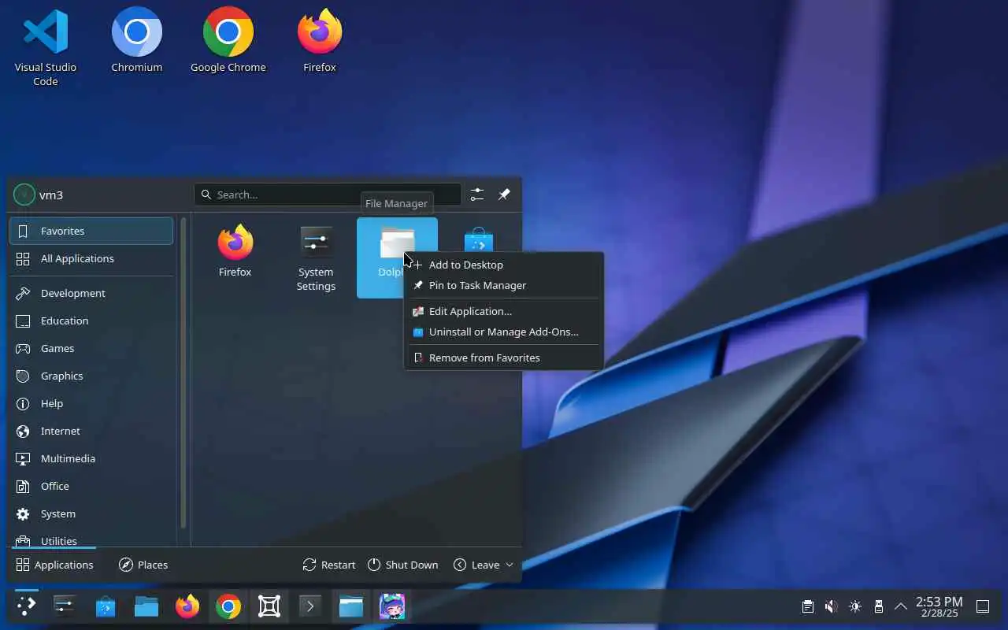Open the Multimedia category
The width and height of the screenshot is (1008, 630).
pyautogui.click(x=91, y=458)
